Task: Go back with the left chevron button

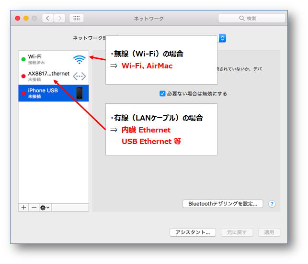Action: 48,18
